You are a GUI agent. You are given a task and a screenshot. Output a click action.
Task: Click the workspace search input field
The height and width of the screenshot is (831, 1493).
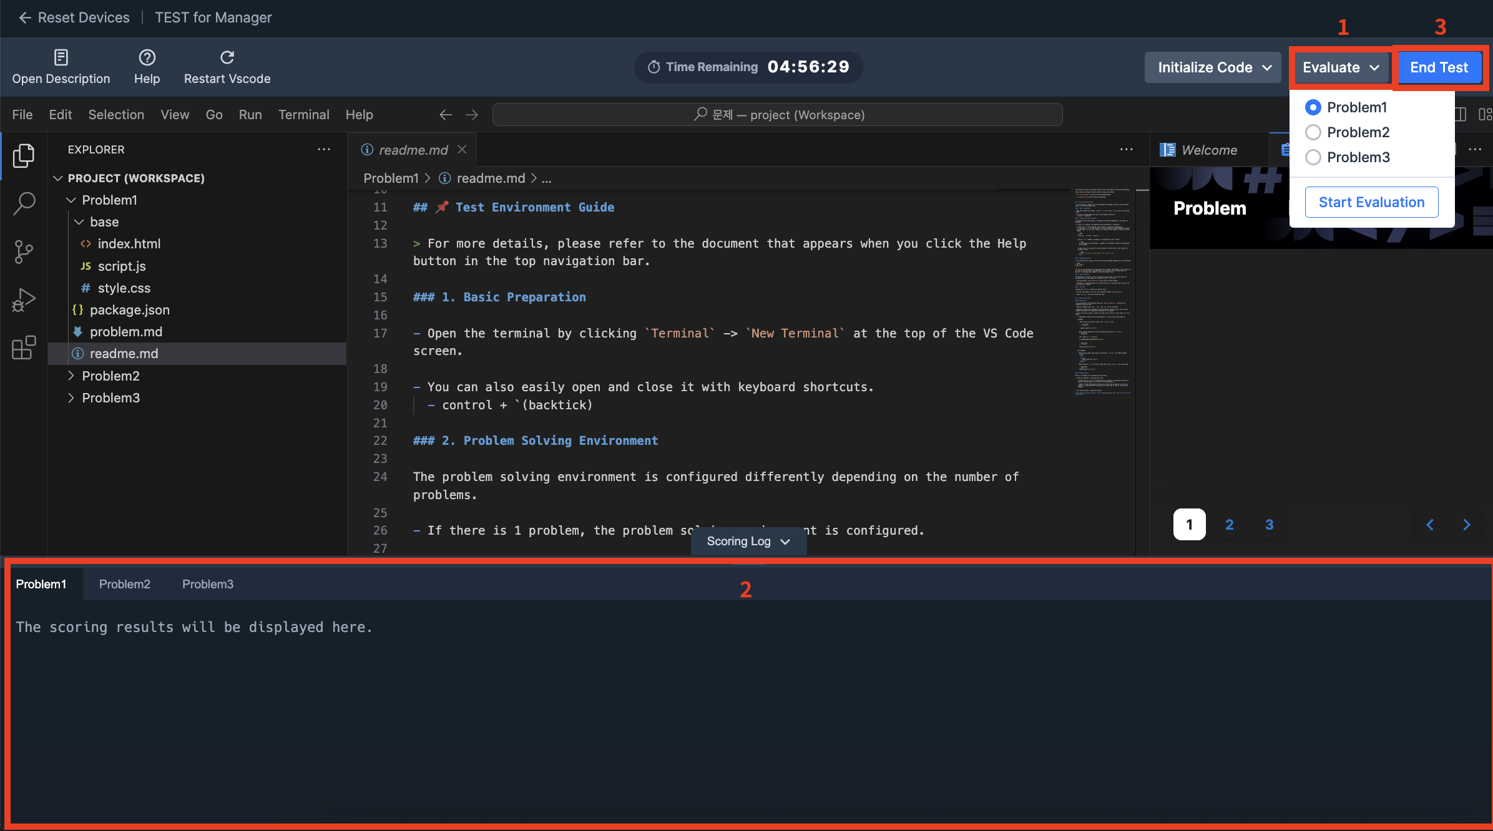[777, 115]
